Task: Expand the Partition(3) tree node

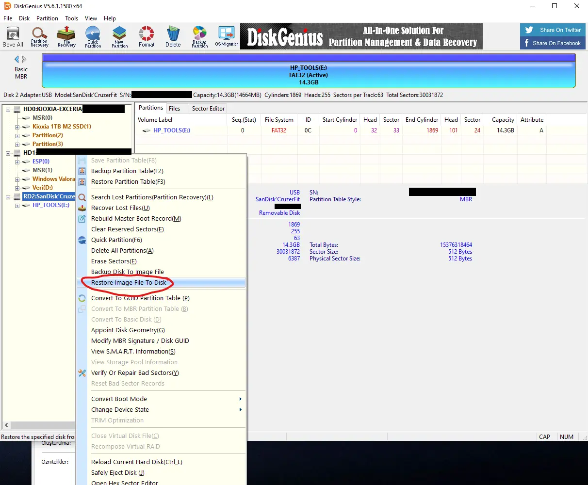Action: [17, 145]
